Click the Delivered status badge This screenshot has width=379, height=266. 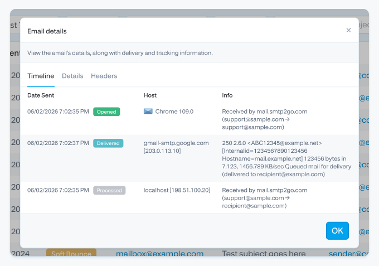pos(108,143)
